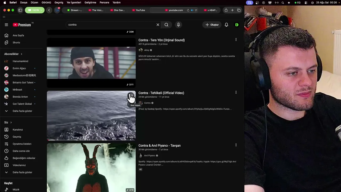
Task: Play the Contra & Anıl Piyancı Tavşan thumbnail
Action: 91,168
